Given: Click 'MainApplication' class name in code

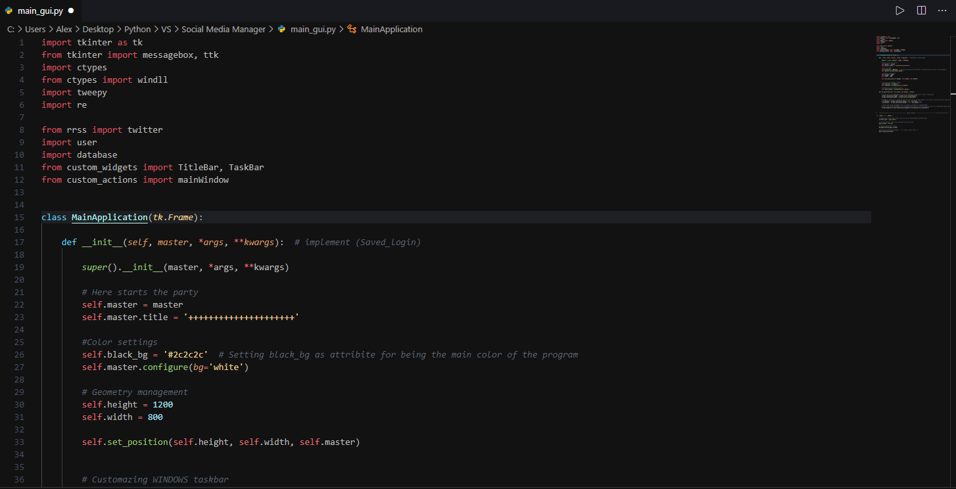Looking at the screenshot, I should [x=110, y=218].
